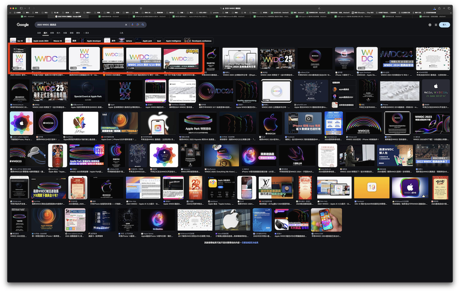
Task: Switch to the 新聞 results tab
Action: click(x=52, y=33)
